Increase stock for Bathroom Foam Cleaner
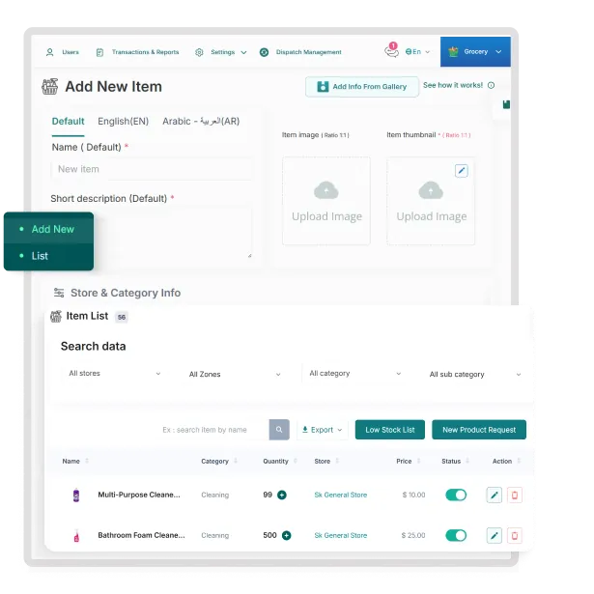This screenshot has height=594, width=594. pyautogui.click(x=287, y=535)
